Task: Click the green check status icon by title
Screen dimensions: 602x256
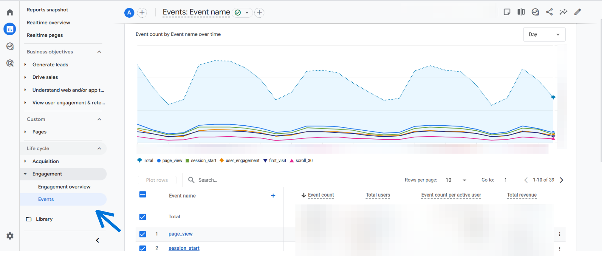Action: point(238,13)
